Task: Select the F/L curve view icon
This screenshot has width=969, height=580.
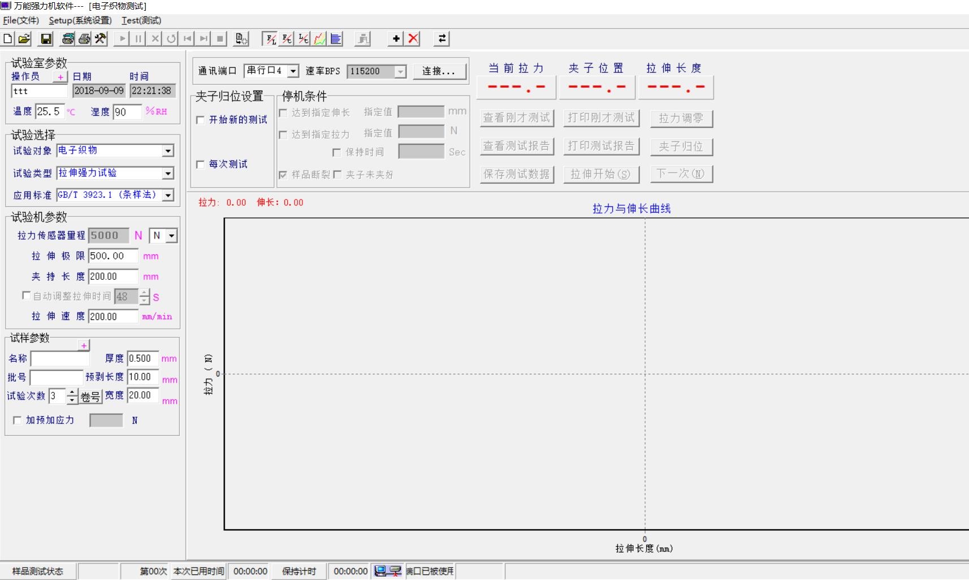Action: [x=271, y=38]
